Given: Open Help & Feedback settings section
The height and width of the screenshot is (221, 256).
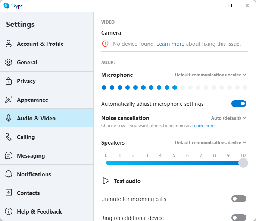Looking at the screenshot, I should pos(47,211).
